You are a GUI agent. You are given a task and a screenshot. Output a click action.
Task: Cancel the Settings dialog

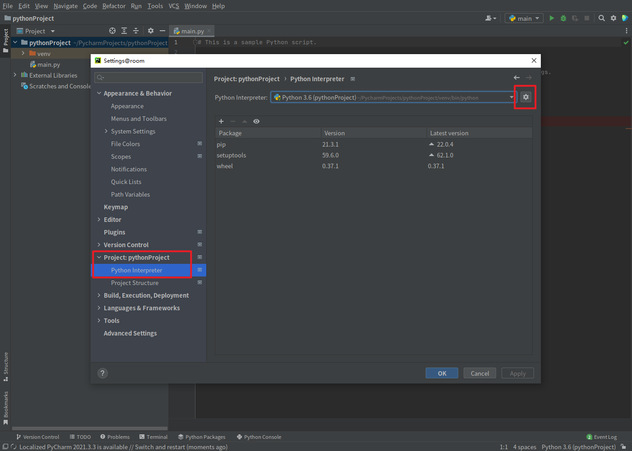click(x=480, y=373)
